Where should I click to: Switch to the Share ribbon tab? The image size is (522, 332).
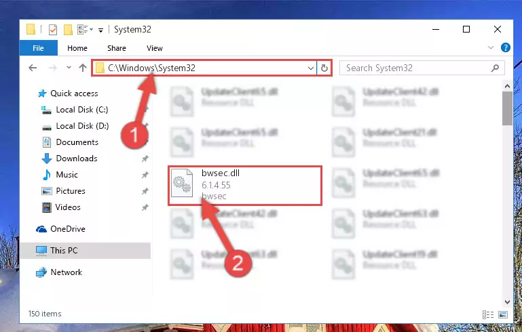pyautogui.click(x=117, y=48)
